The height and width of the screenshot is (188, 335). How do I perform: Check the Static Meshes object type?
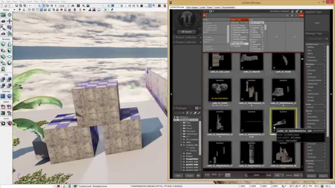click(x=232, y=44)
